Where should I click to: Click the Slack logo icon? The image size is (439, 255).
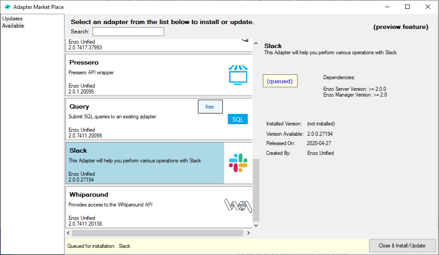pos(238,163)
